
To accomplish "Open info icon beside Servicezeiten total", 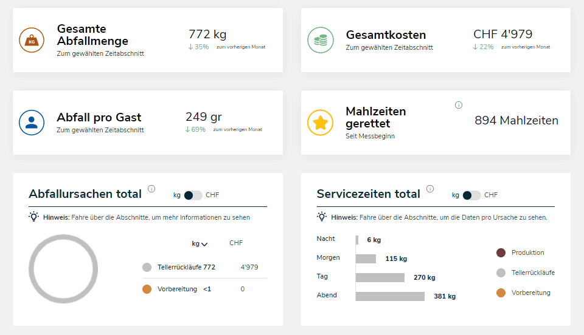I will pos(430,189).
